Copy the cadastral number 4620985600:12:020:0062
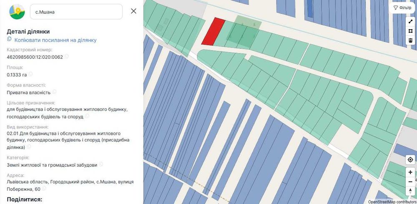Image resolution: width=417 pixels, height=204 pixels. coord(66,57)
